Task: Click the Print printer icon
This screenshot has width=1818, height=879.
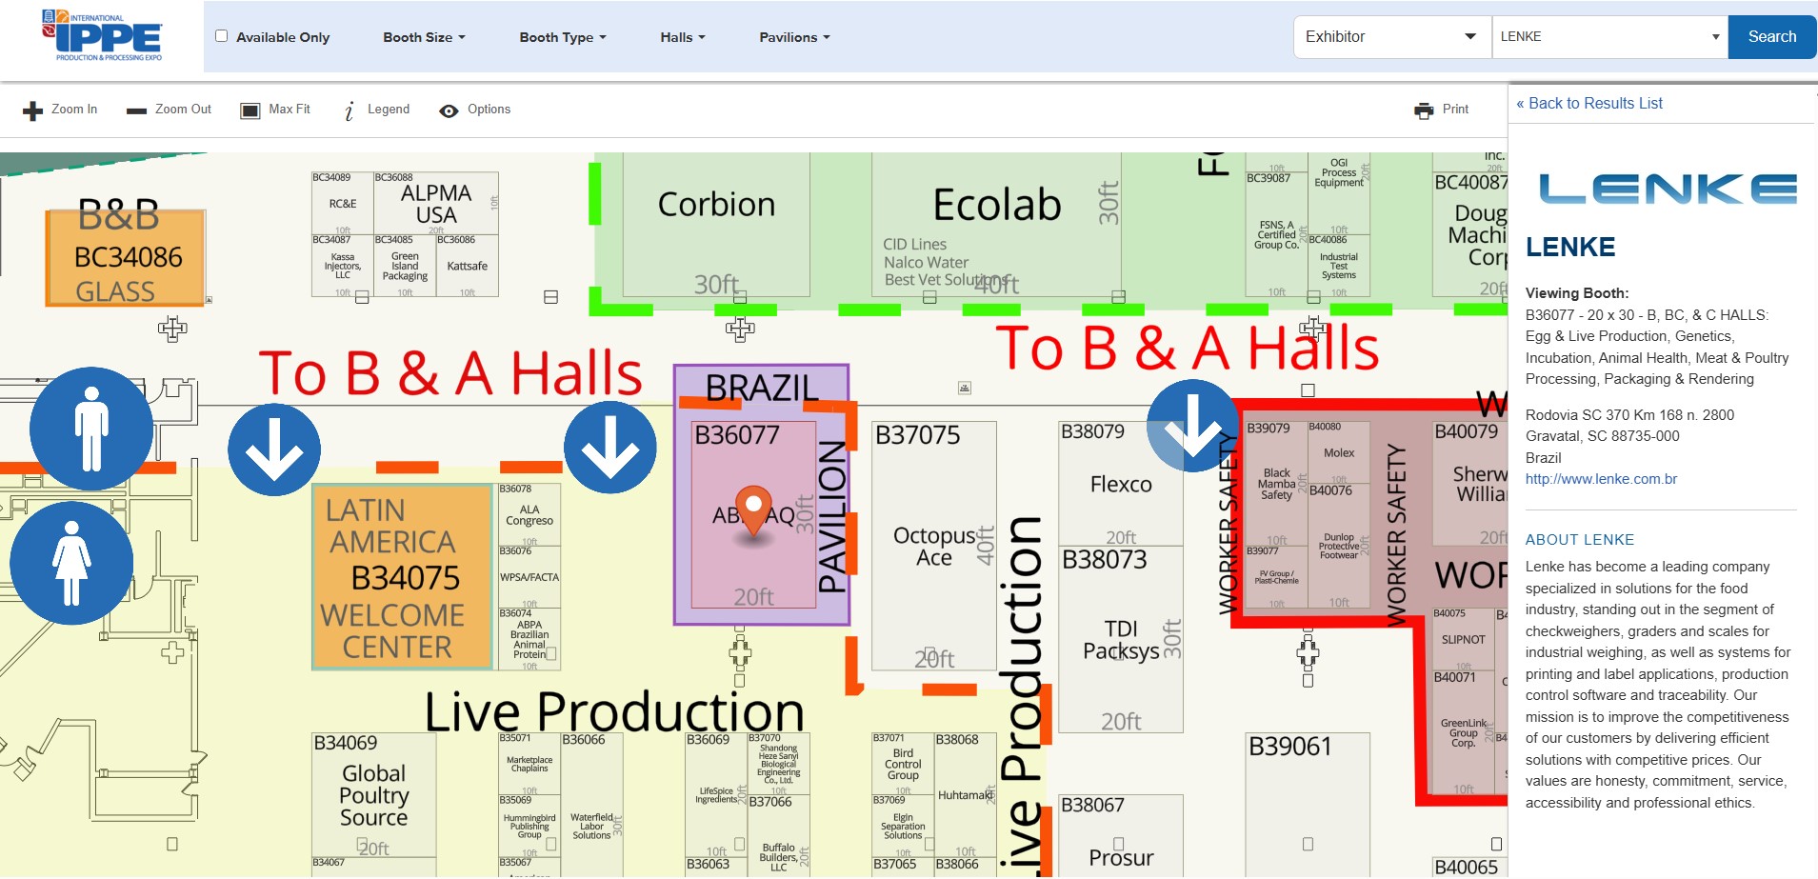Action: (x=1424, y=110)
